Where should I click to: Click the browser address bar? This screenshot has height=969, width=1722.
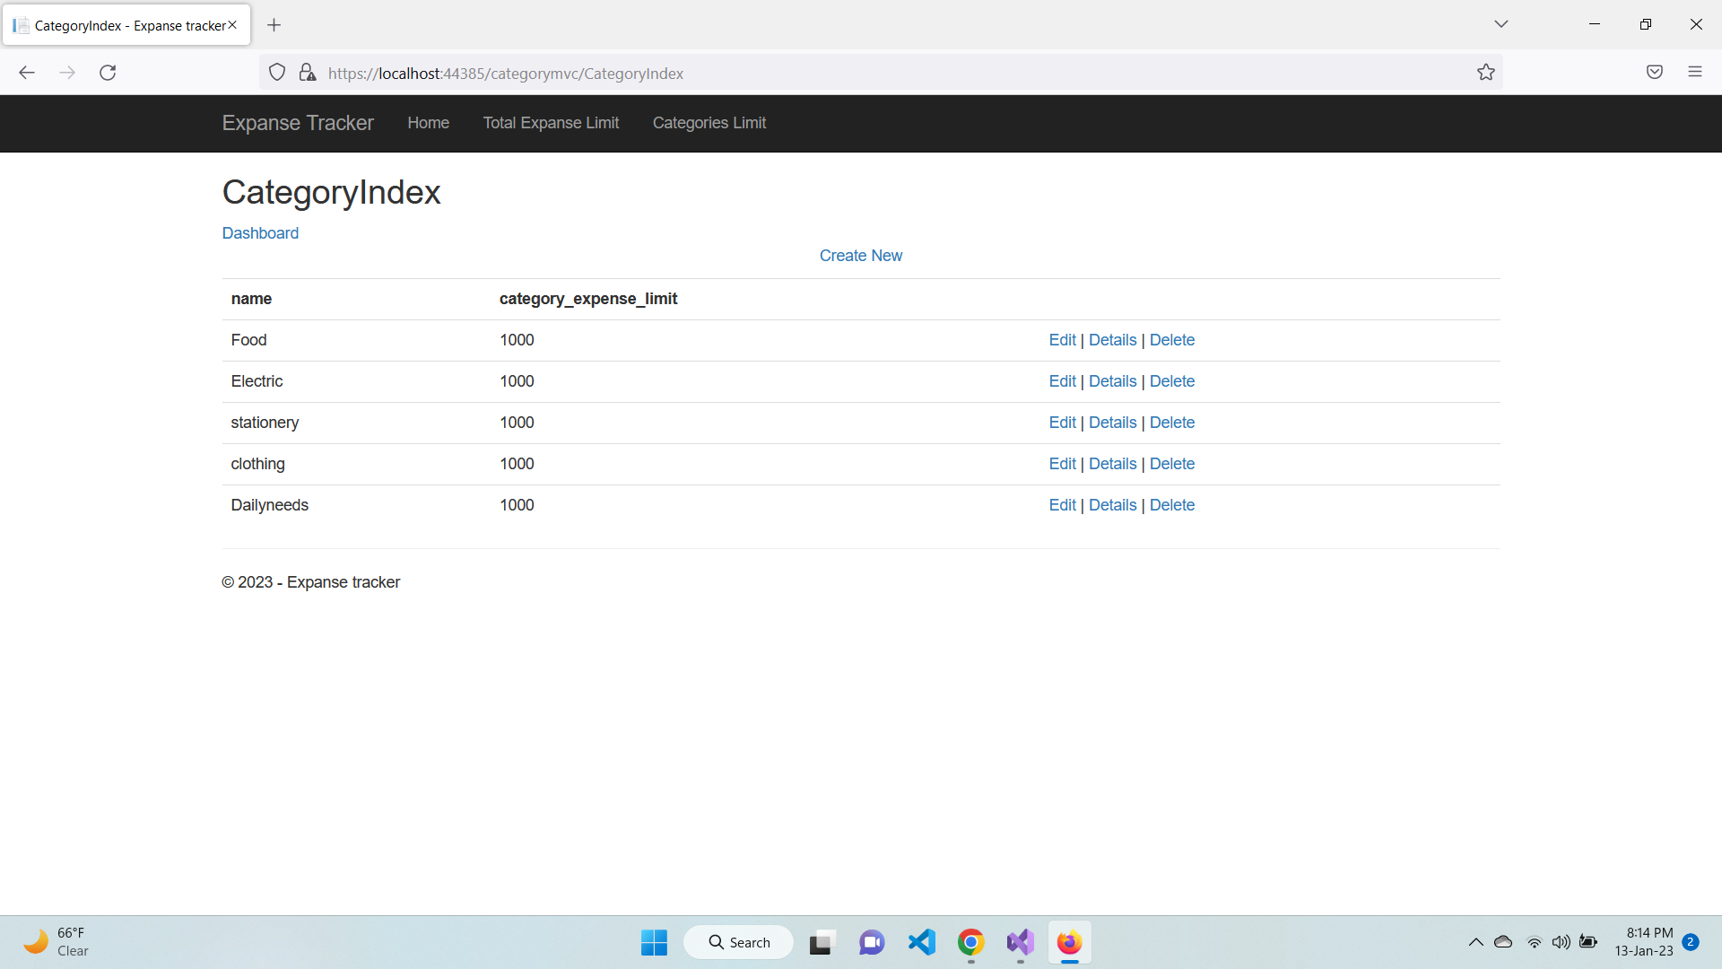tap(807, 73)
